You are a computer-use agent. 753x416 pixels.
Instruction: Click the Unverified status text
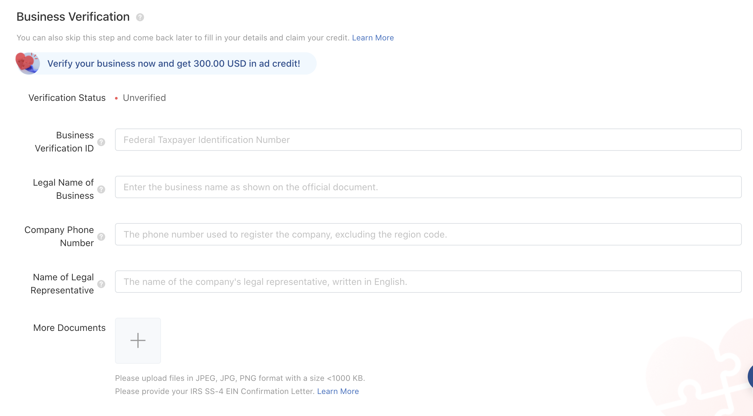pos(144,98)
